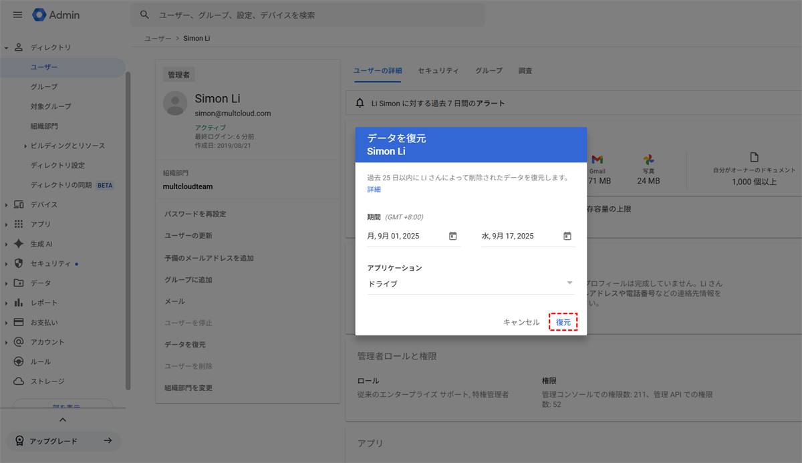Select ユーザー in the sidebar
802x463 pixels.
62,67
